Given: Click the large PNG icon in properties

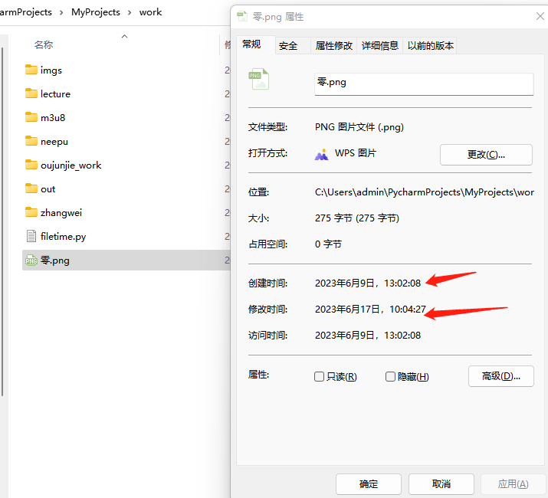Looking at the screenshot, I should (259, 80).
